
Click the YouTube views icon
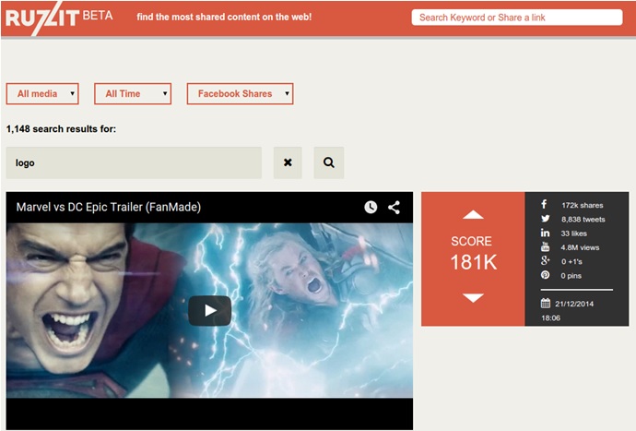545,247
